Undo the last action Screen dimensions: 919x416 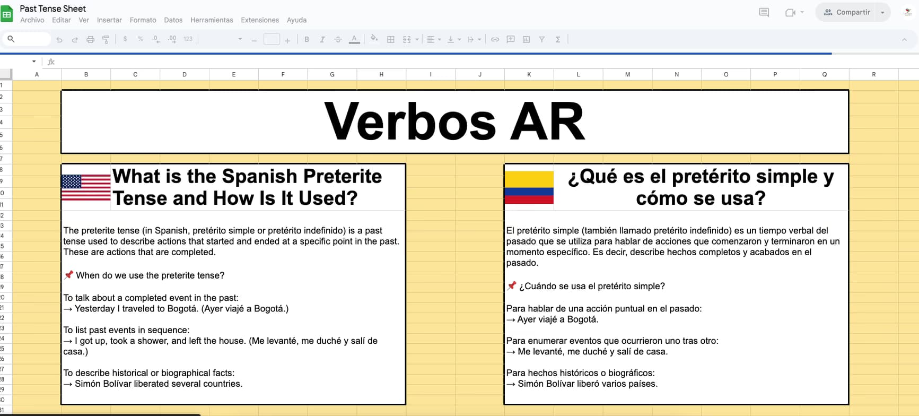[59, 40]
